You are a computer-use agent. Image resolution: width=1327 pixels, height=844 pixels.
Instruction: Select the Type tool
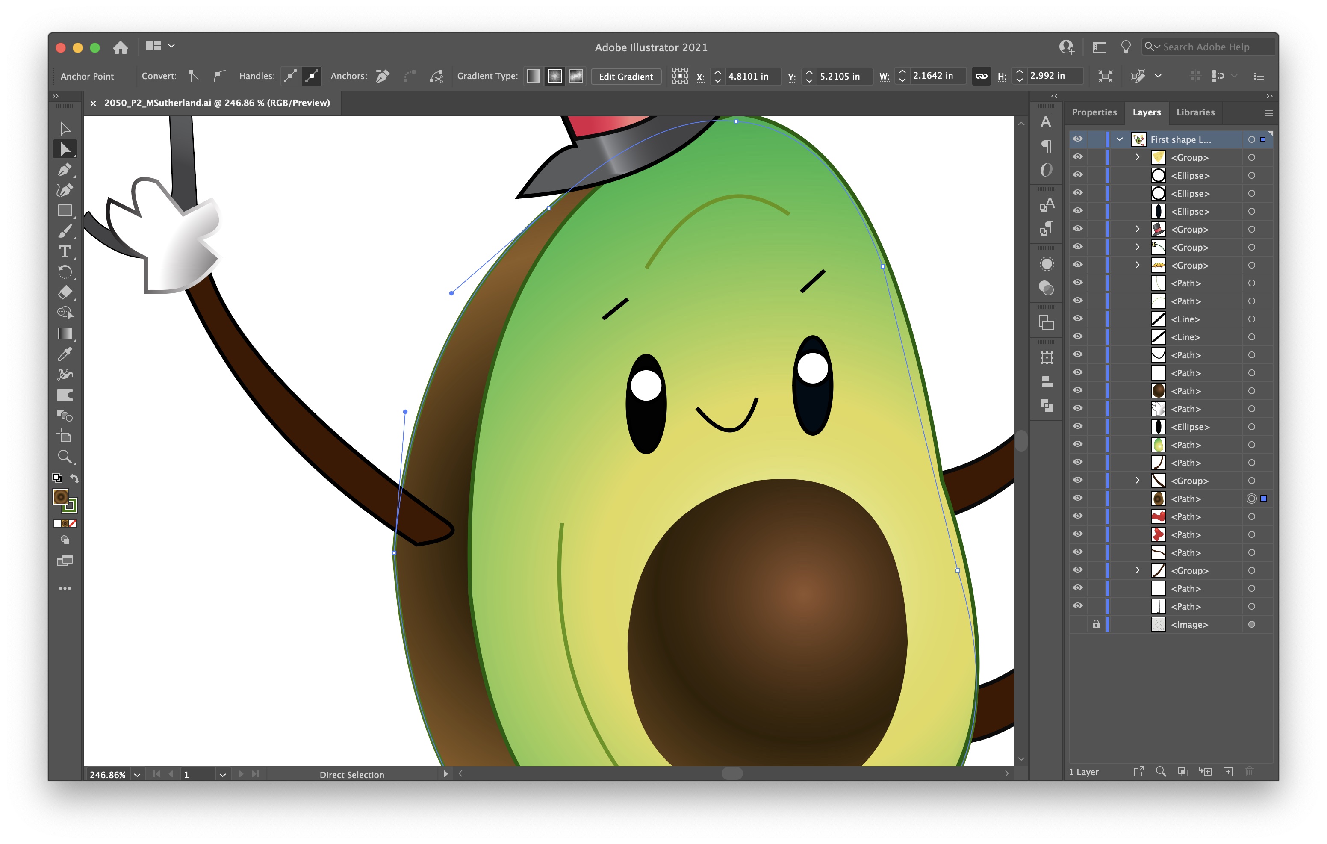click(x=65, y=251)
